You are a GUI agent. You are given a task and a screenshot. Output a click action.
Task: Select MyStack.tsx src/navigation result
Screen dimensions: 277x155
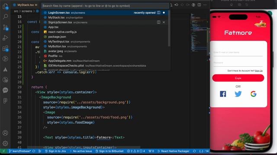click(105, 17)
